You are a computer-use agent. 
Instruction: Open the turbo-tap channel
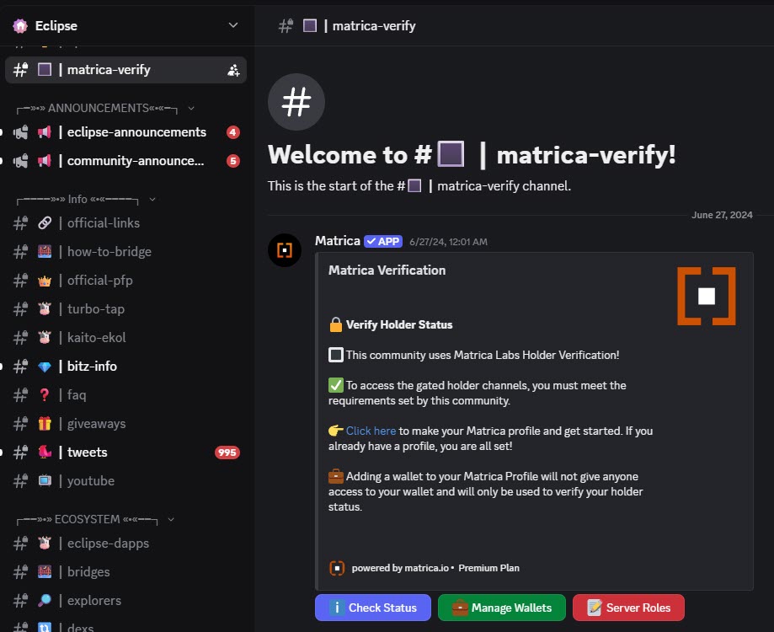(125, 309)
